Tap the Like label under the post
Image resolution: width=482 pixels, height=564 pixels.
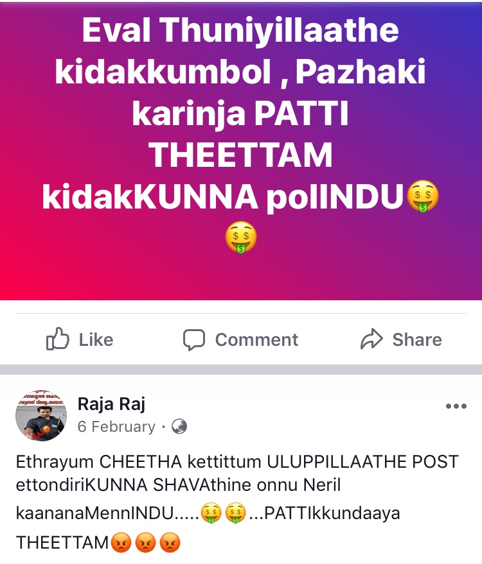coord(96,340)
